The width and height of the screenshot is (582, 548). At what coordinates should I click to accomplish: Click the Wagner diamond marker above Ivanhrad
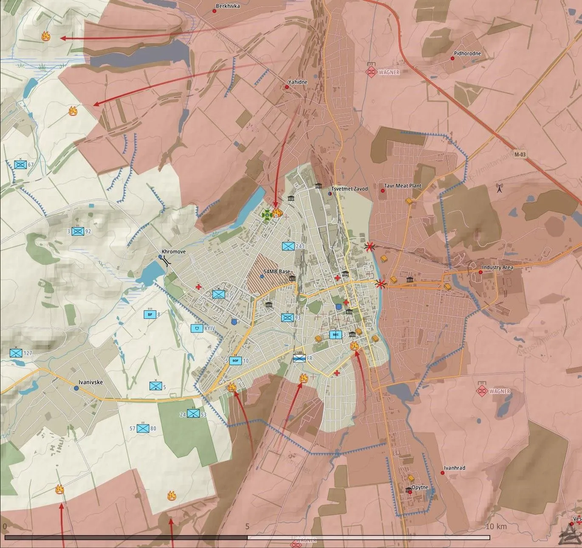click(x=482, y=391)
